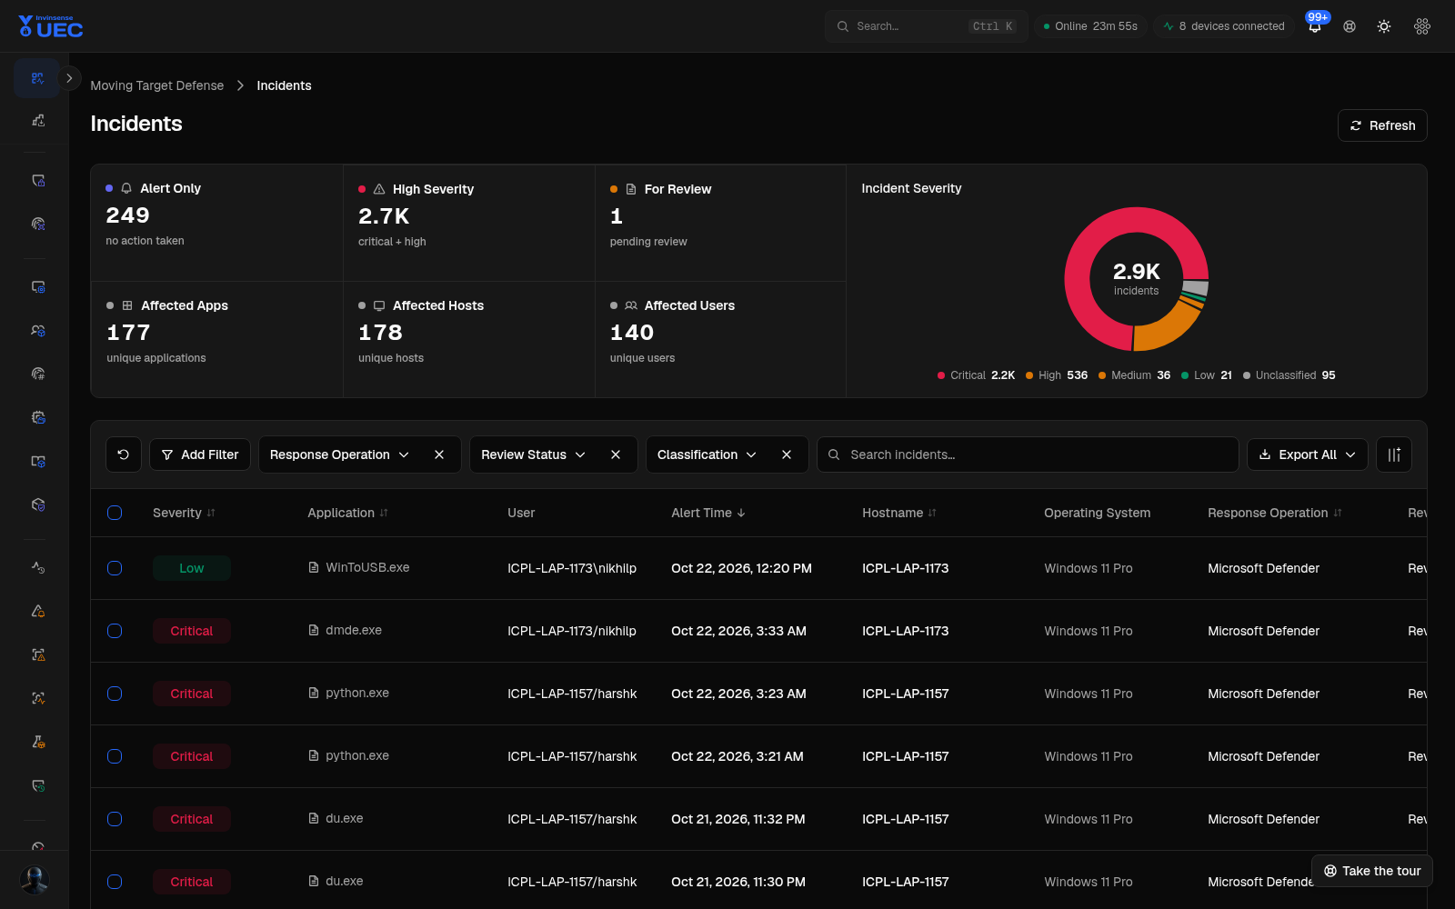Go to Moving Target Defense breadcrumb

tap(157, 85)
